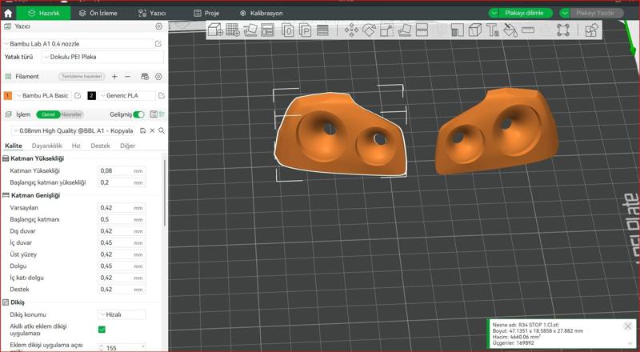This screenshot has width=640, height=352.
Task: Select the color painting bucket tool
Action: 510,30
